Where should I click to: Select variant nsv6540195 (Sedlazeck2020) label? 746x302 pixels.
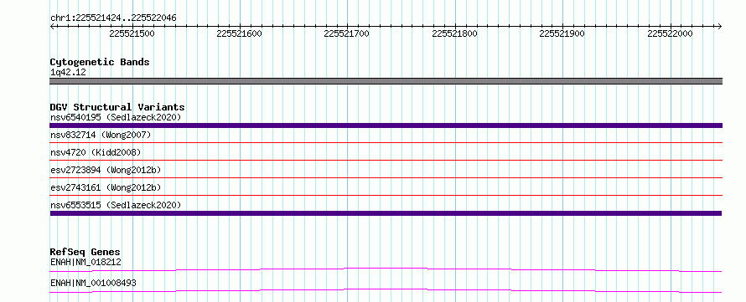(116, 117)
